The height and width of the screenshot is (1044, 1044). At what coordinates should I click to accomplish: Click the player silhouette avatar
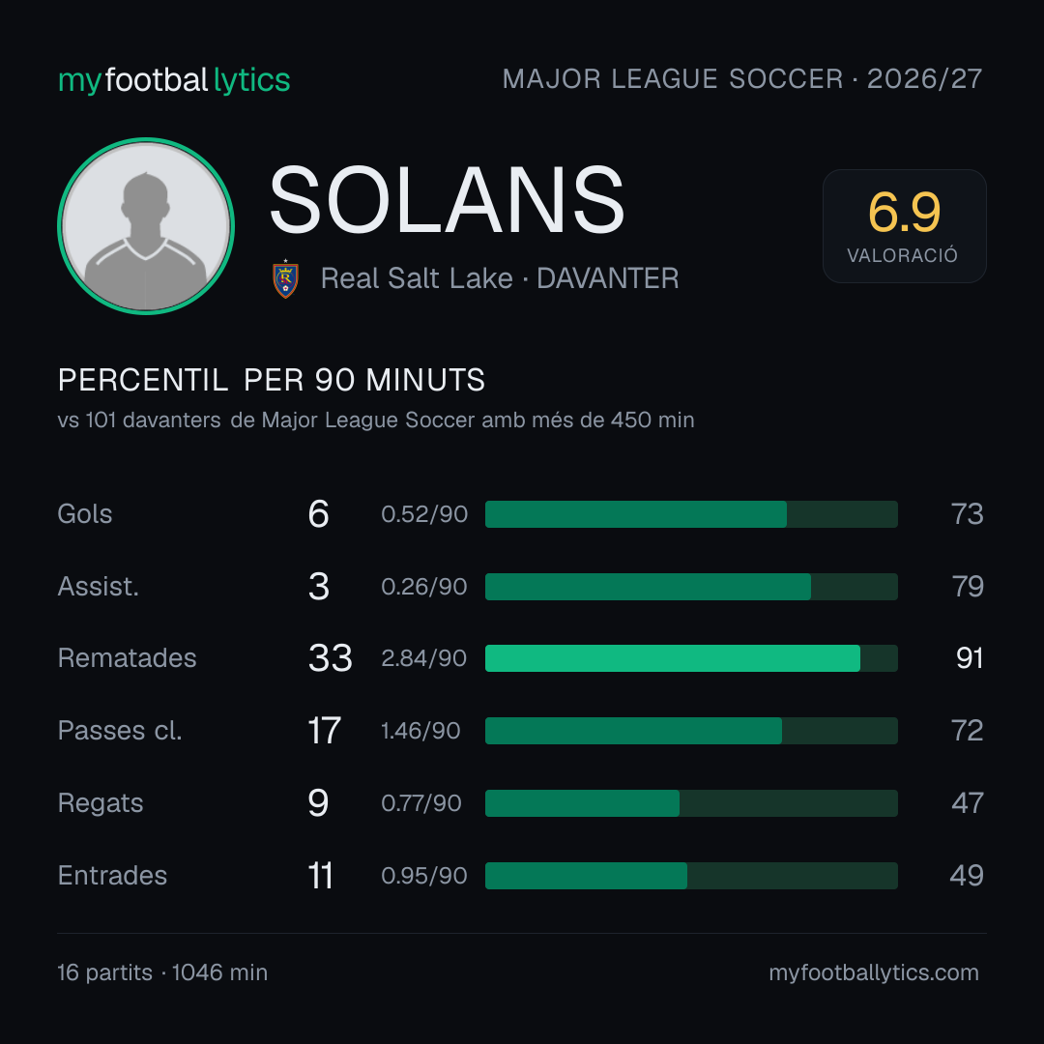click(146, 225)
